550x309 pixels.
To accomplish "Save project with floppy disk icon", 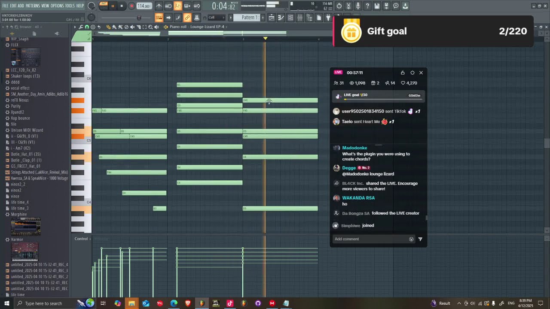I will click(377, 6).
